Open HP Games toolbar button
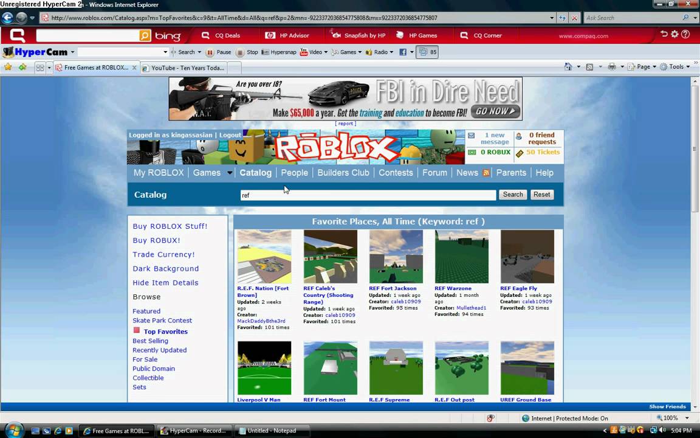The image size is (700, 438). pyautogui.click(x=417, y=35)
